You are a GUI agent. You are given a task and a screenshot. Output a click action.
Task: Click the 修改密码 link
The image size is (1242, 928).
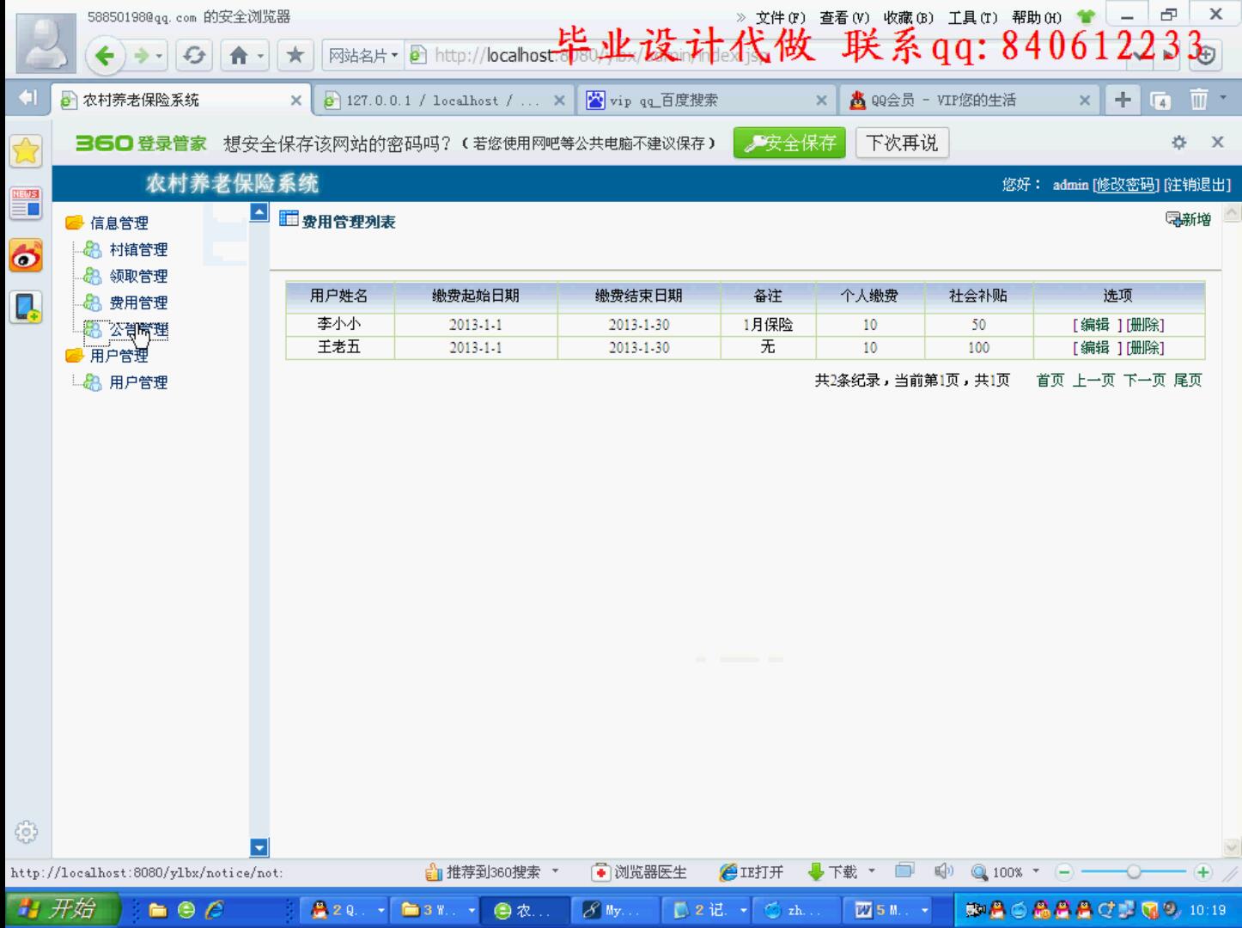pyautogui.click(x=1126, y=185)
